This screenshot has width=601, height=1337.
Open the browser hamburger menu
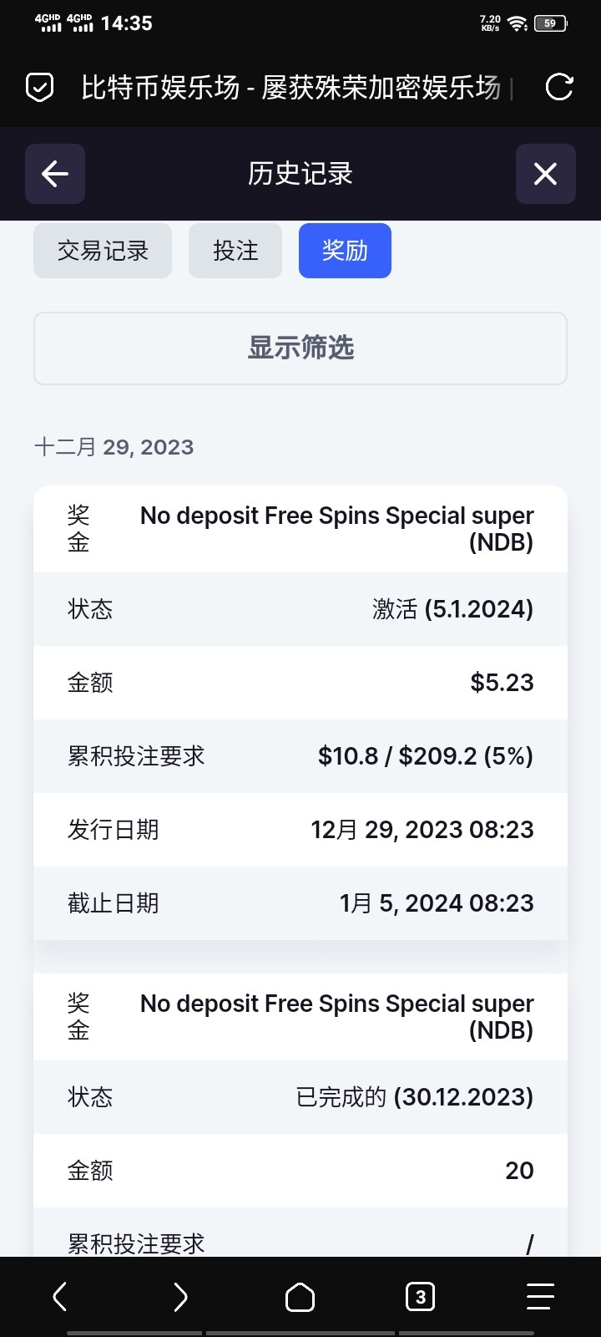coord(540,1297)
